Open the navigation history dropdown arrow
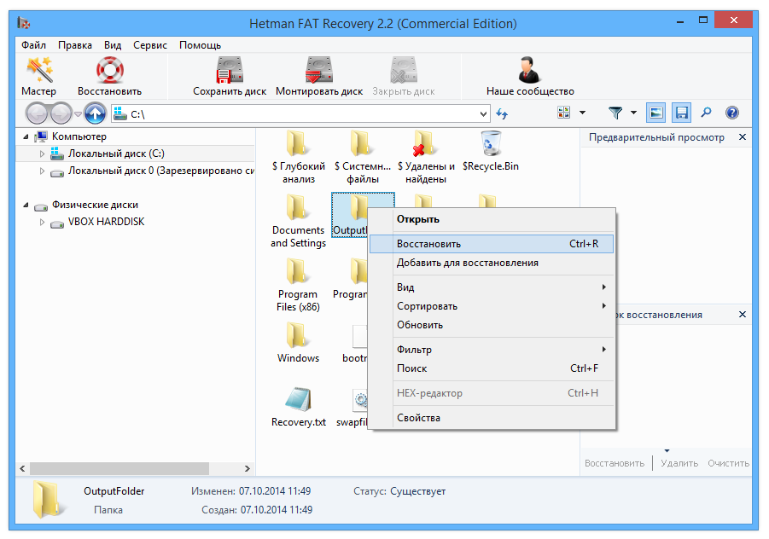769x539 pixels. pyautogui.click(x=78, y=114)
